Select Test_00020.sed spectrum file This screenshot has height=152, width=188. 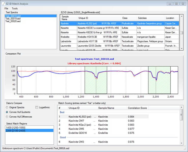point(13,21)
